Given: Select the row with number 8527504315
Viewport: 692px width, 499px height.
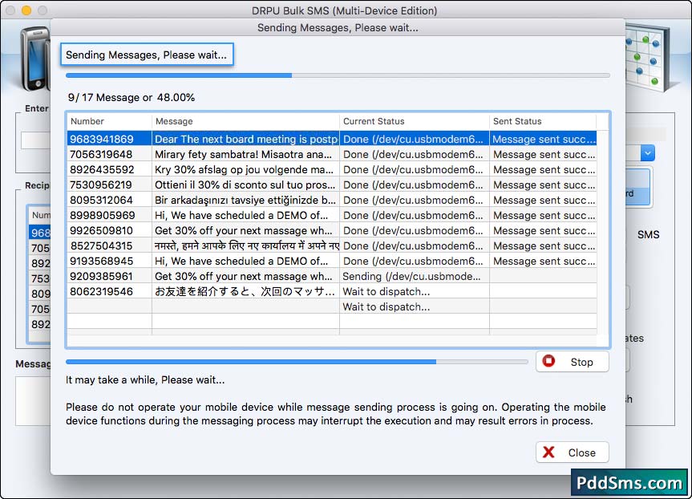Looking at the screenshot, I should [332, 246].
